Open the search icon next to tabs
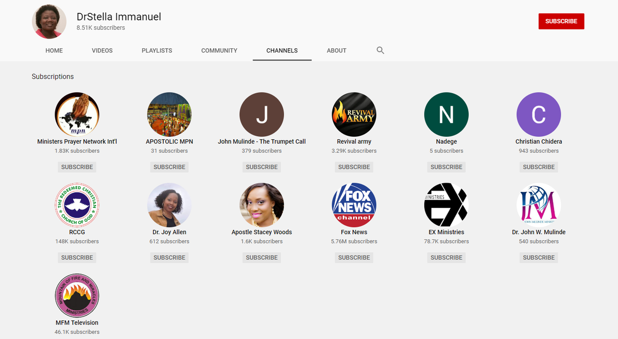618x339 pixels. click(x=380, y=50)
